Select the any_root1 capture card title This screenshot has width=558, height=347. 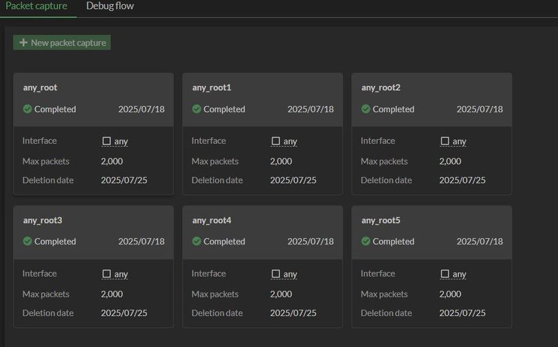[x=212, y=87]
